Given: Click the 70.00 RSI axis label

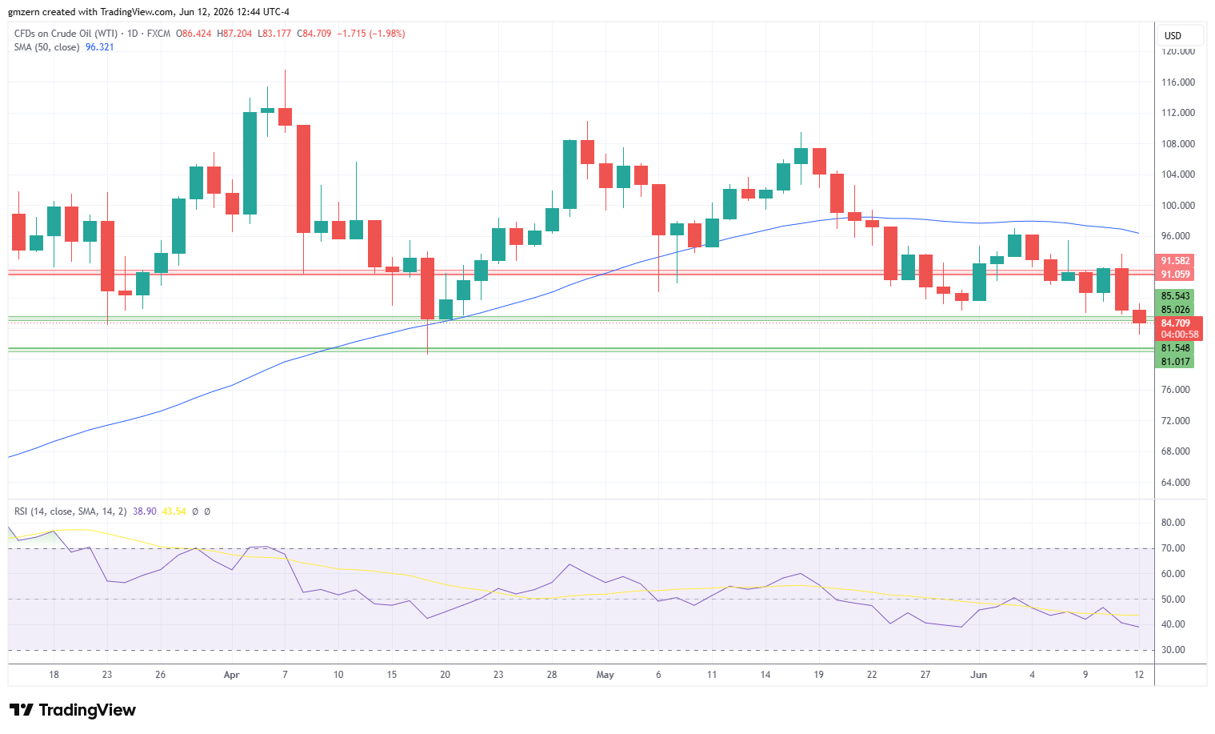Looking at the screenshot, I should 1173,548.
